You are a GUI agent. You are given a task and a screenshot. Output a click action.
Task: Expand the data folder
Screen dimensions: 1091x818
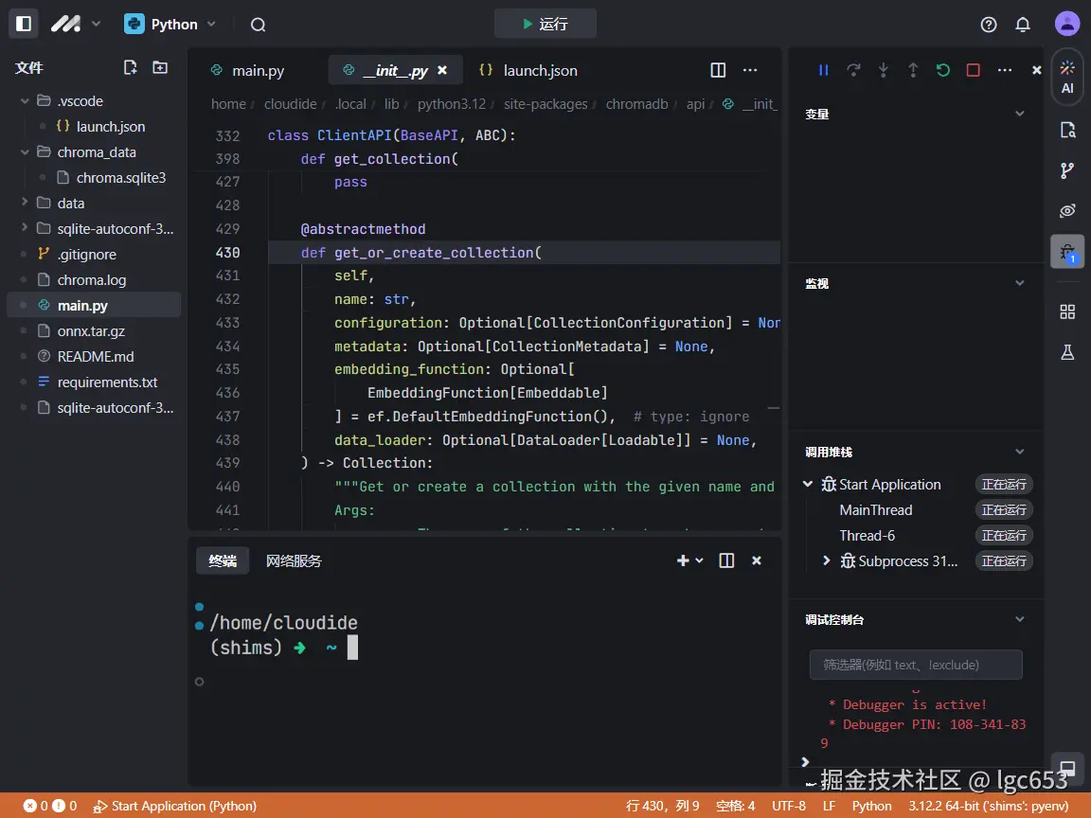[x=70, y=203]
